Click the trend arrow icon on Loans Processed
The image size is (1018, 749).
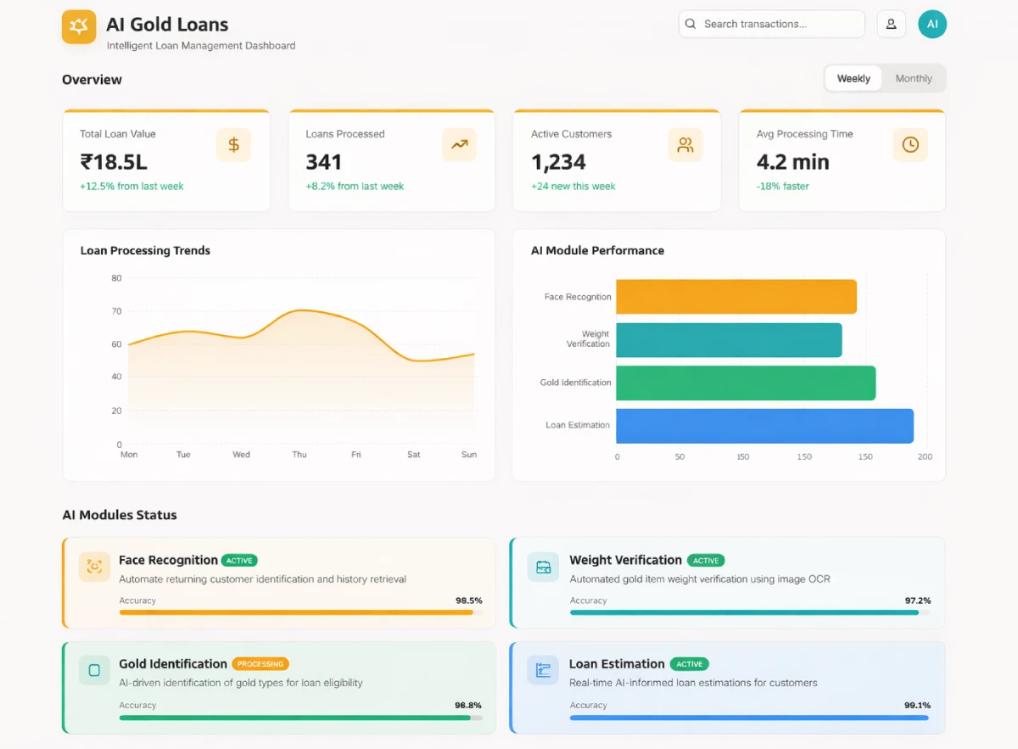[x=459, y=144]
